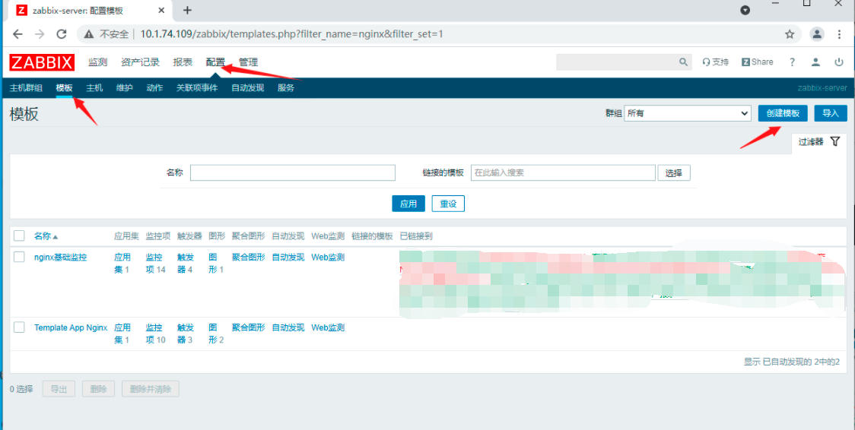The height and width of the screenshot is (430, 855).
Task: Click the ZABBIX logo
Action: pos(42,62)
